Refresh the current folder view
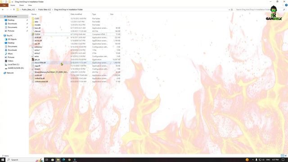288x162 pixels. (232, 9)
